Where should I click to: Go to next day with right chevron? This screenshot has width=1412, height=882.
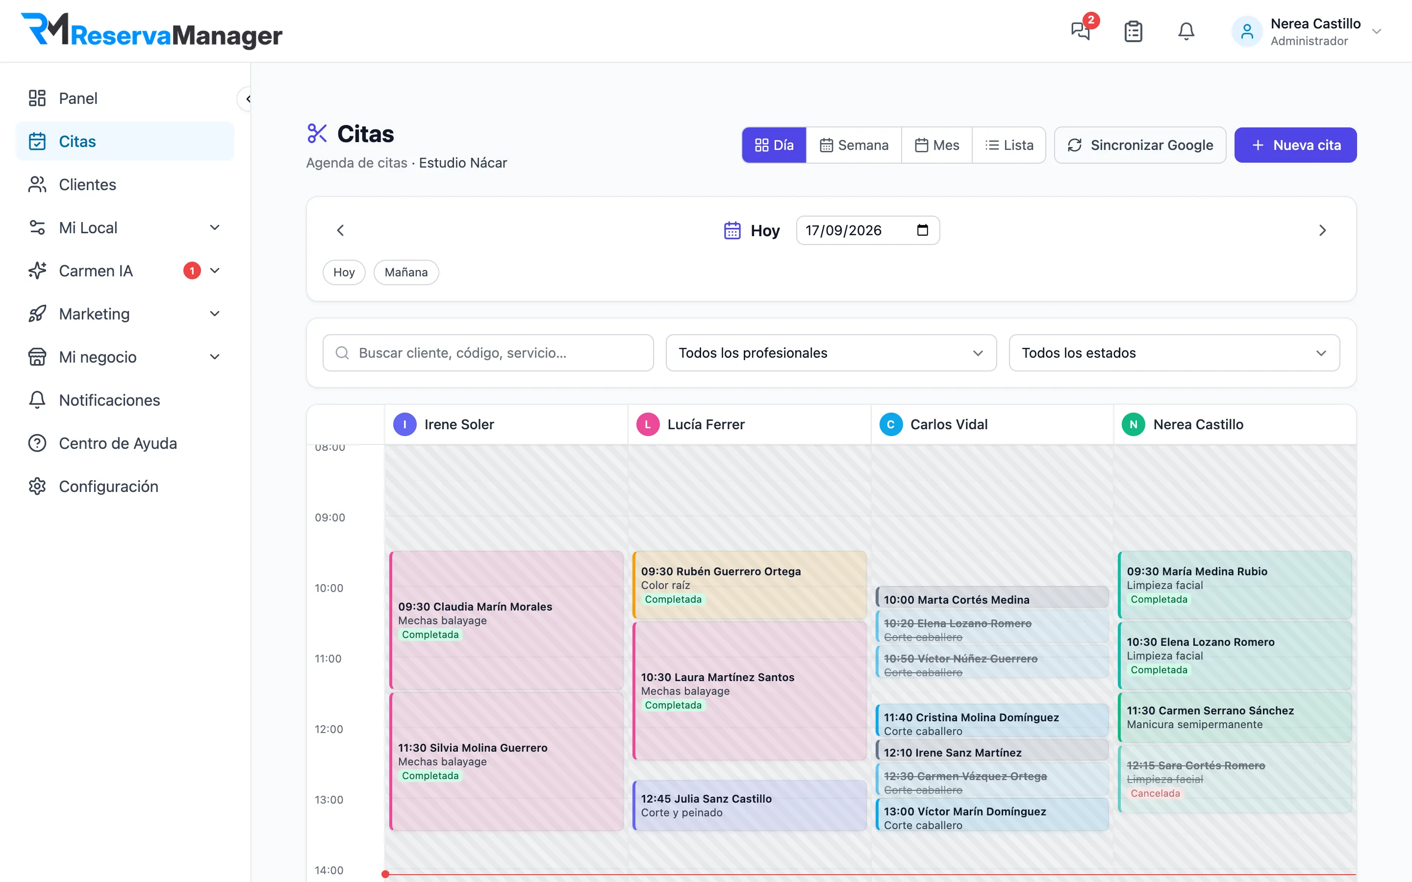[x=1322, y=230]
